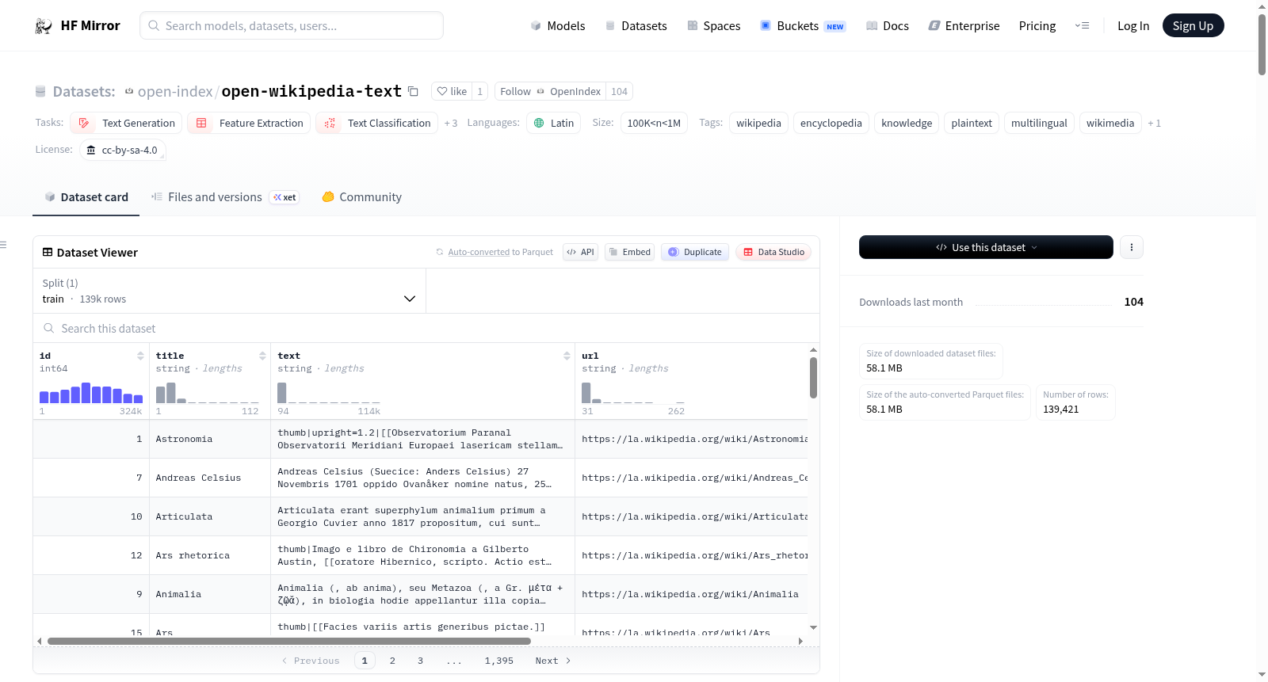Open the more navigation menu icon

click(1082, 26)
